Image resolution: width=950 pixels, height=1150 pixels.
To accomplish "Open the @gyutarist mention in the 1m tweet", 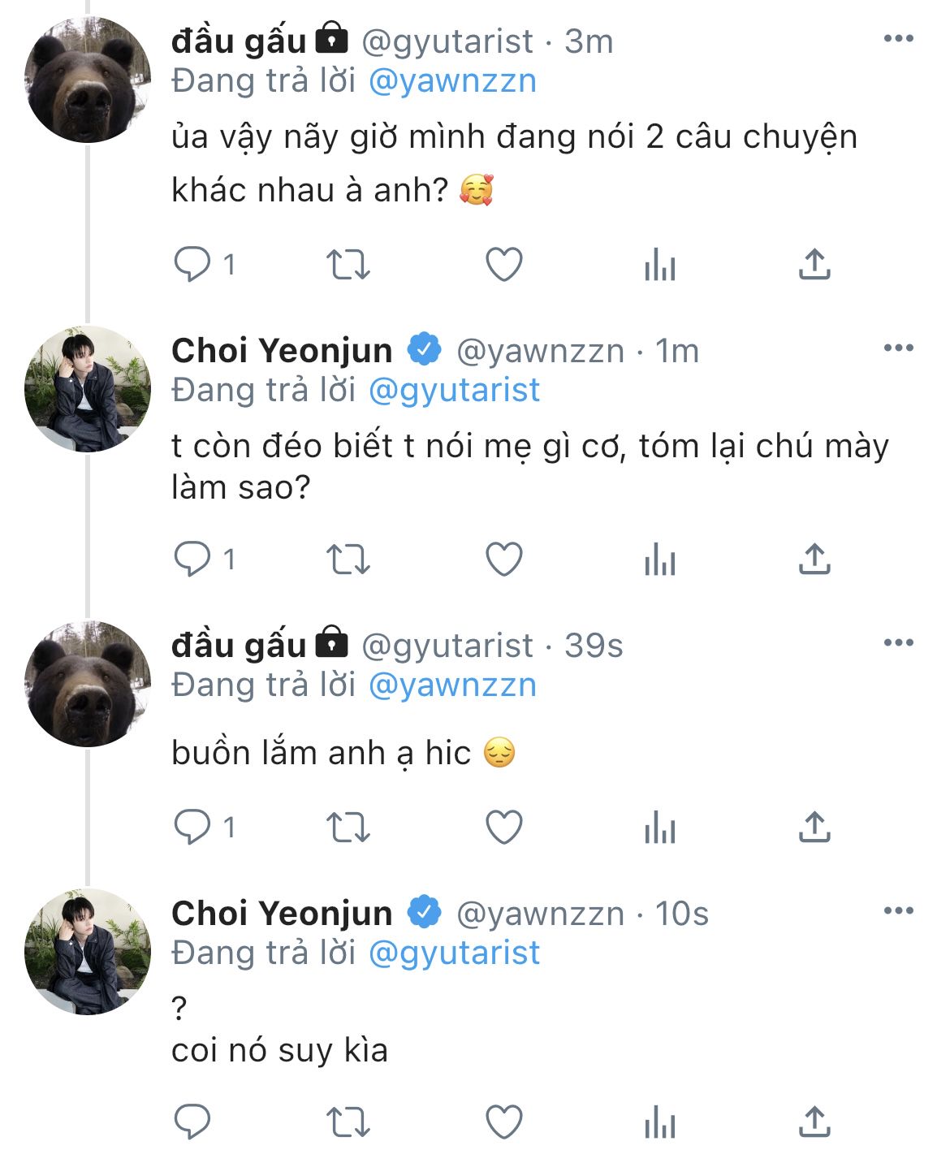I will [454, 391].
